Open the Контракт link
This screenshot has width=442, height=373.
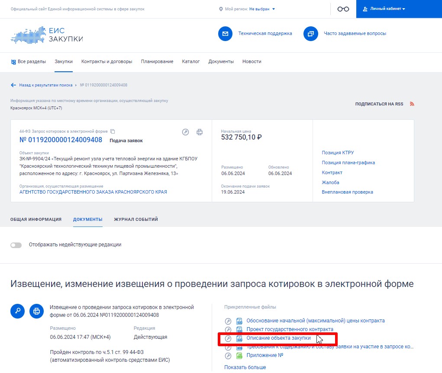click(x=332, y=172)
